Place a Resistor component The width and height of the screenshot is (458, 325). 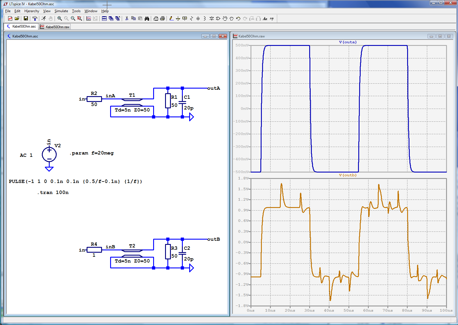click(x=192, y=19)
